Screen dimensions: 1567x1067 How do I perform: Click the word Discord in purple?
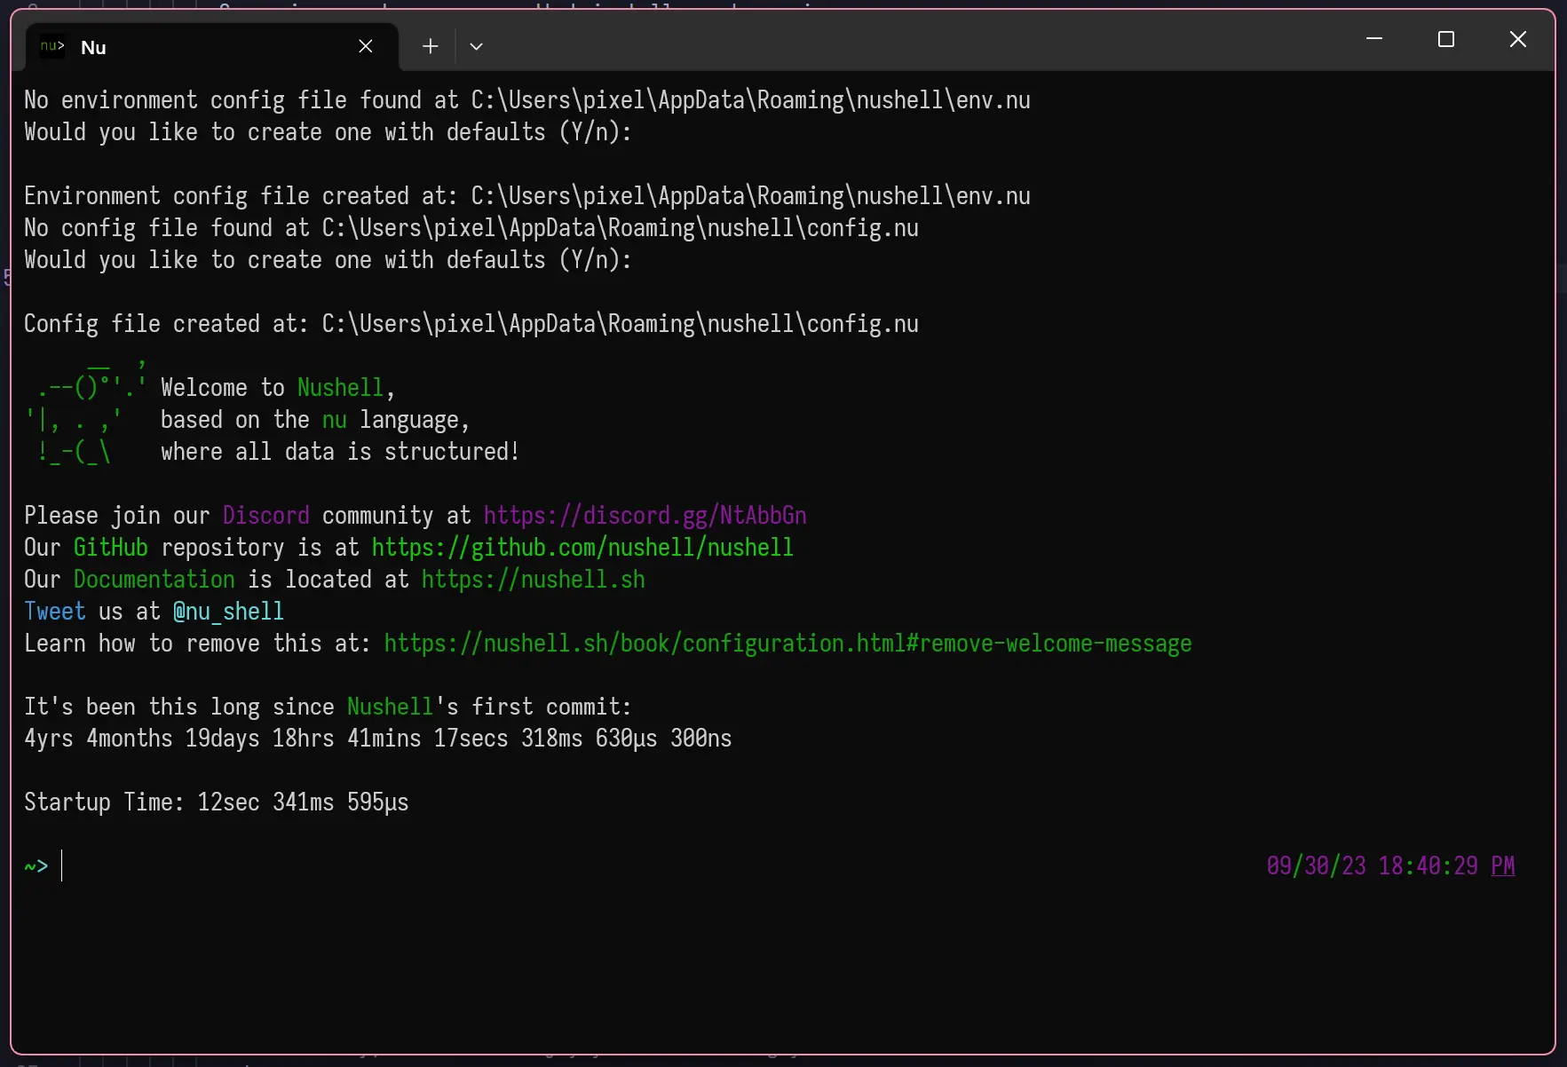click(265, 516)
